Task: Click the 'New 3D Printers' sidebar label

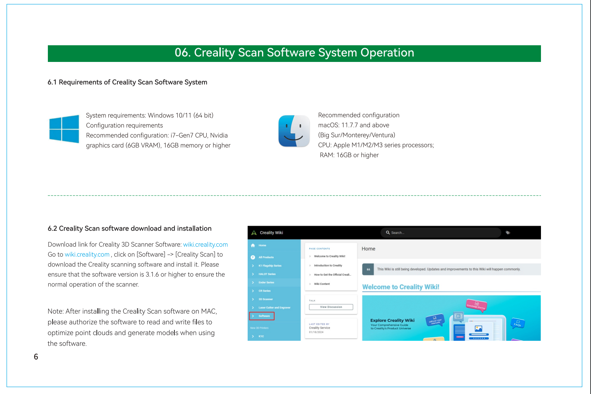Action: click(259, 328)
